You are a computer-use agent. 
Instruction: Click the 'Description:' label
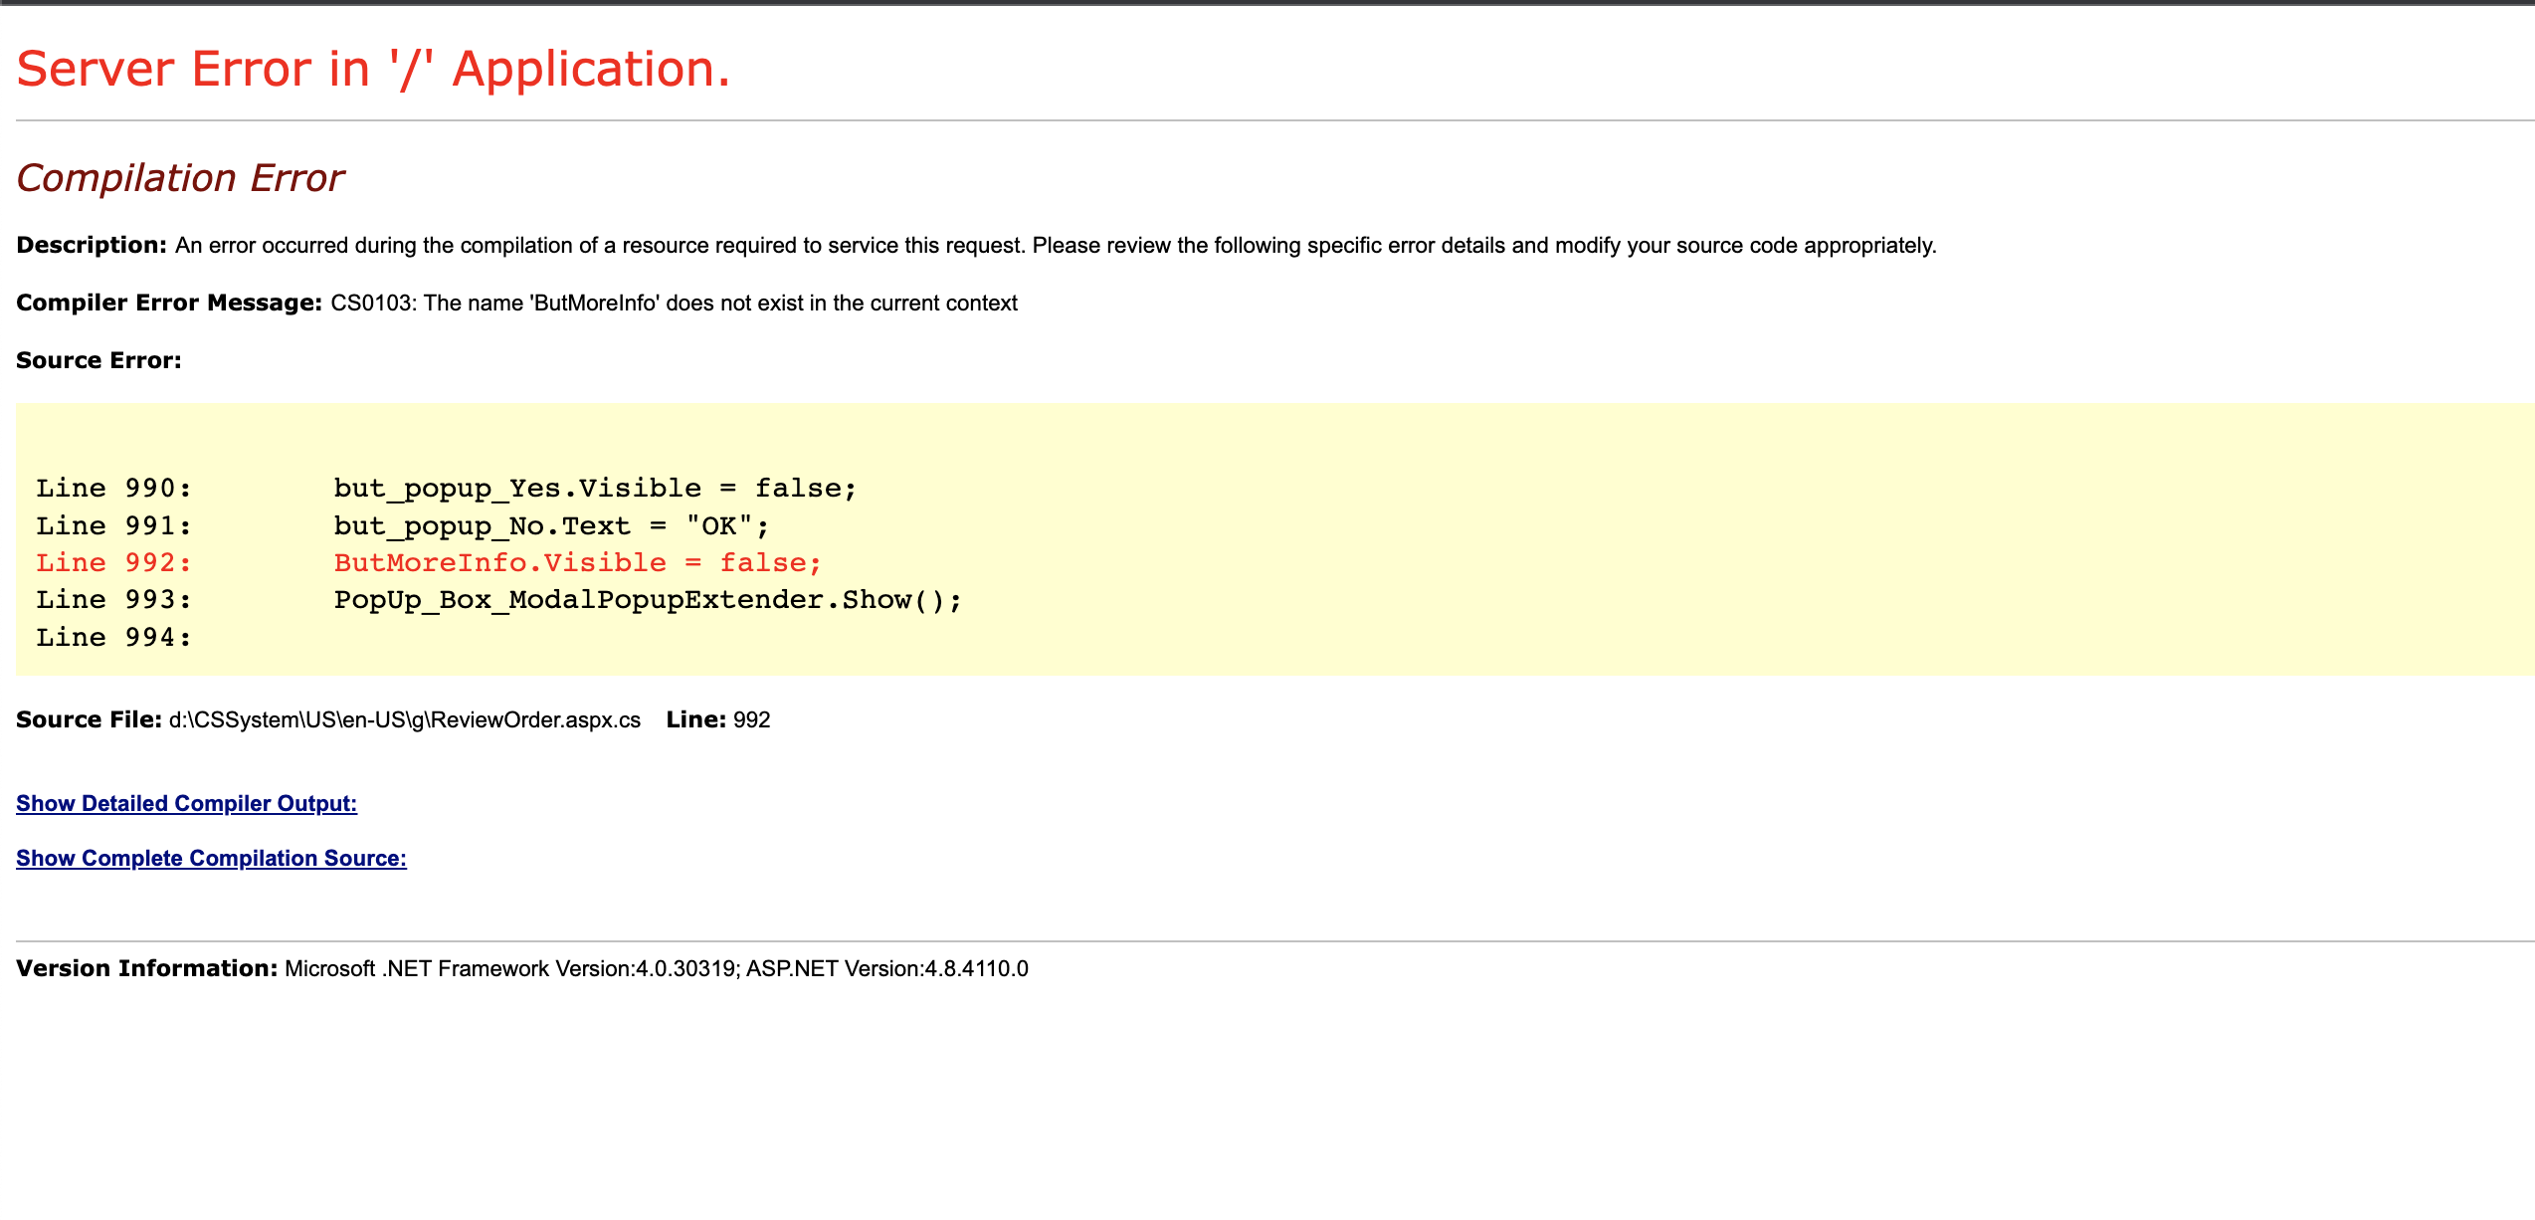pos(92,245)
